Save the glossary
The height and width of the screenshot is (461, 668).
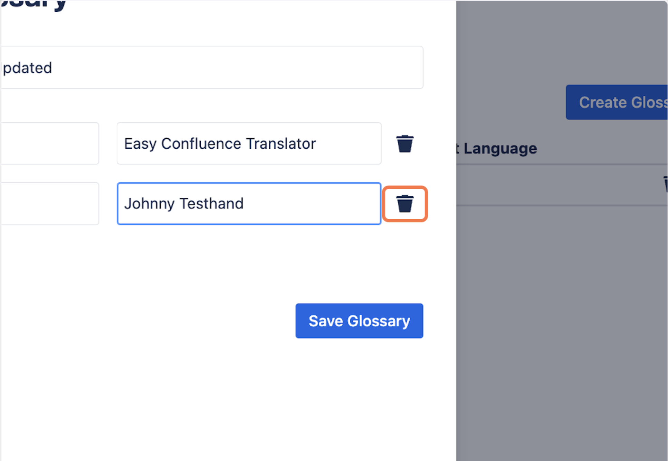[x=359, y=321]
